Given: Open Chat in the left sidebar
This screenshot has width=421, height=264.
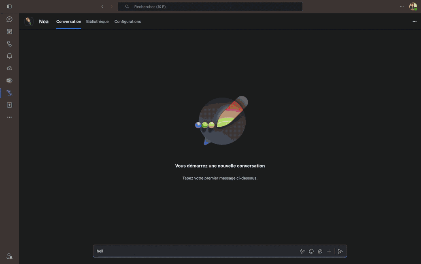Looking at the screenshot, I should 9,19.
